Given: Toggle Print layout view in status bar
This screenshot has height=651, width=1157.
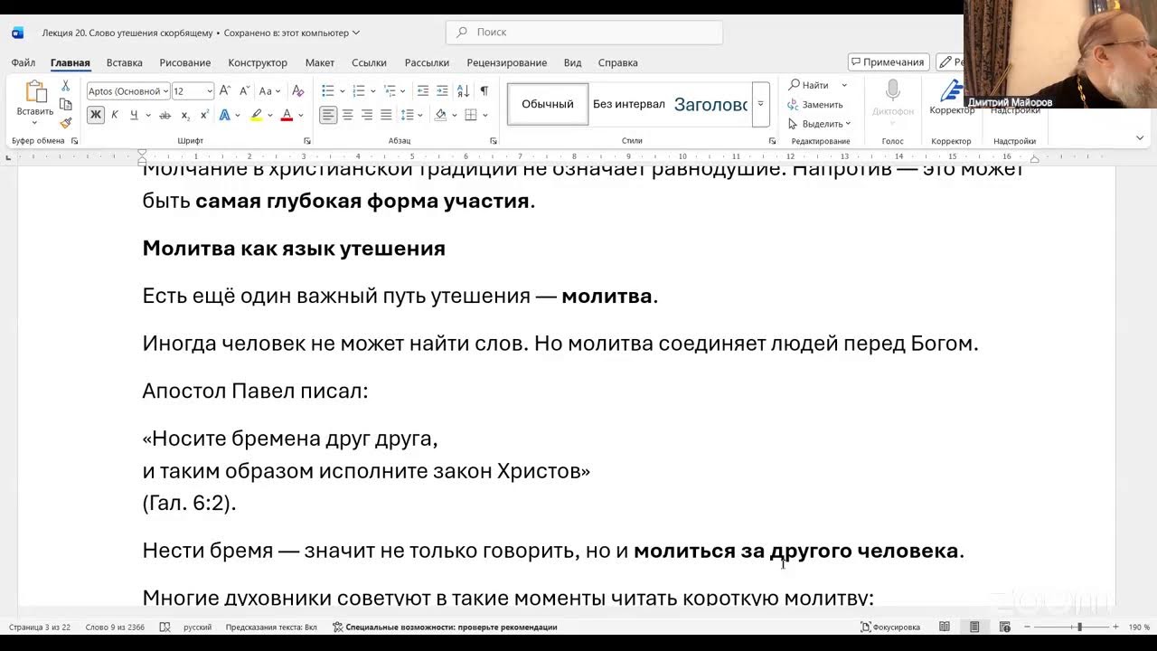Looking at the screenshot, I should point(974,627).
